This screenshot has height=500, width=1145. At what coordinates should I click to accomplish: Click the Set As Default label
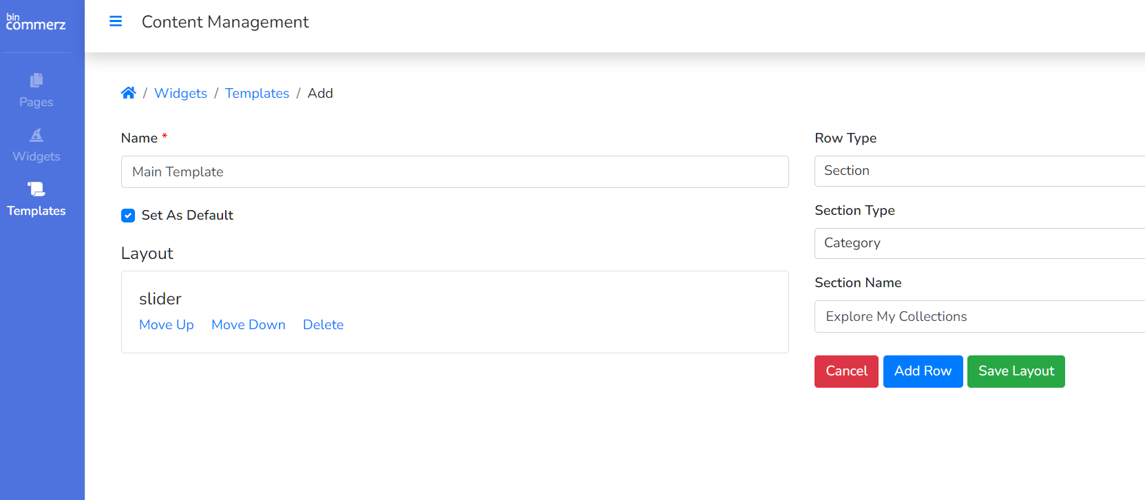187,216
